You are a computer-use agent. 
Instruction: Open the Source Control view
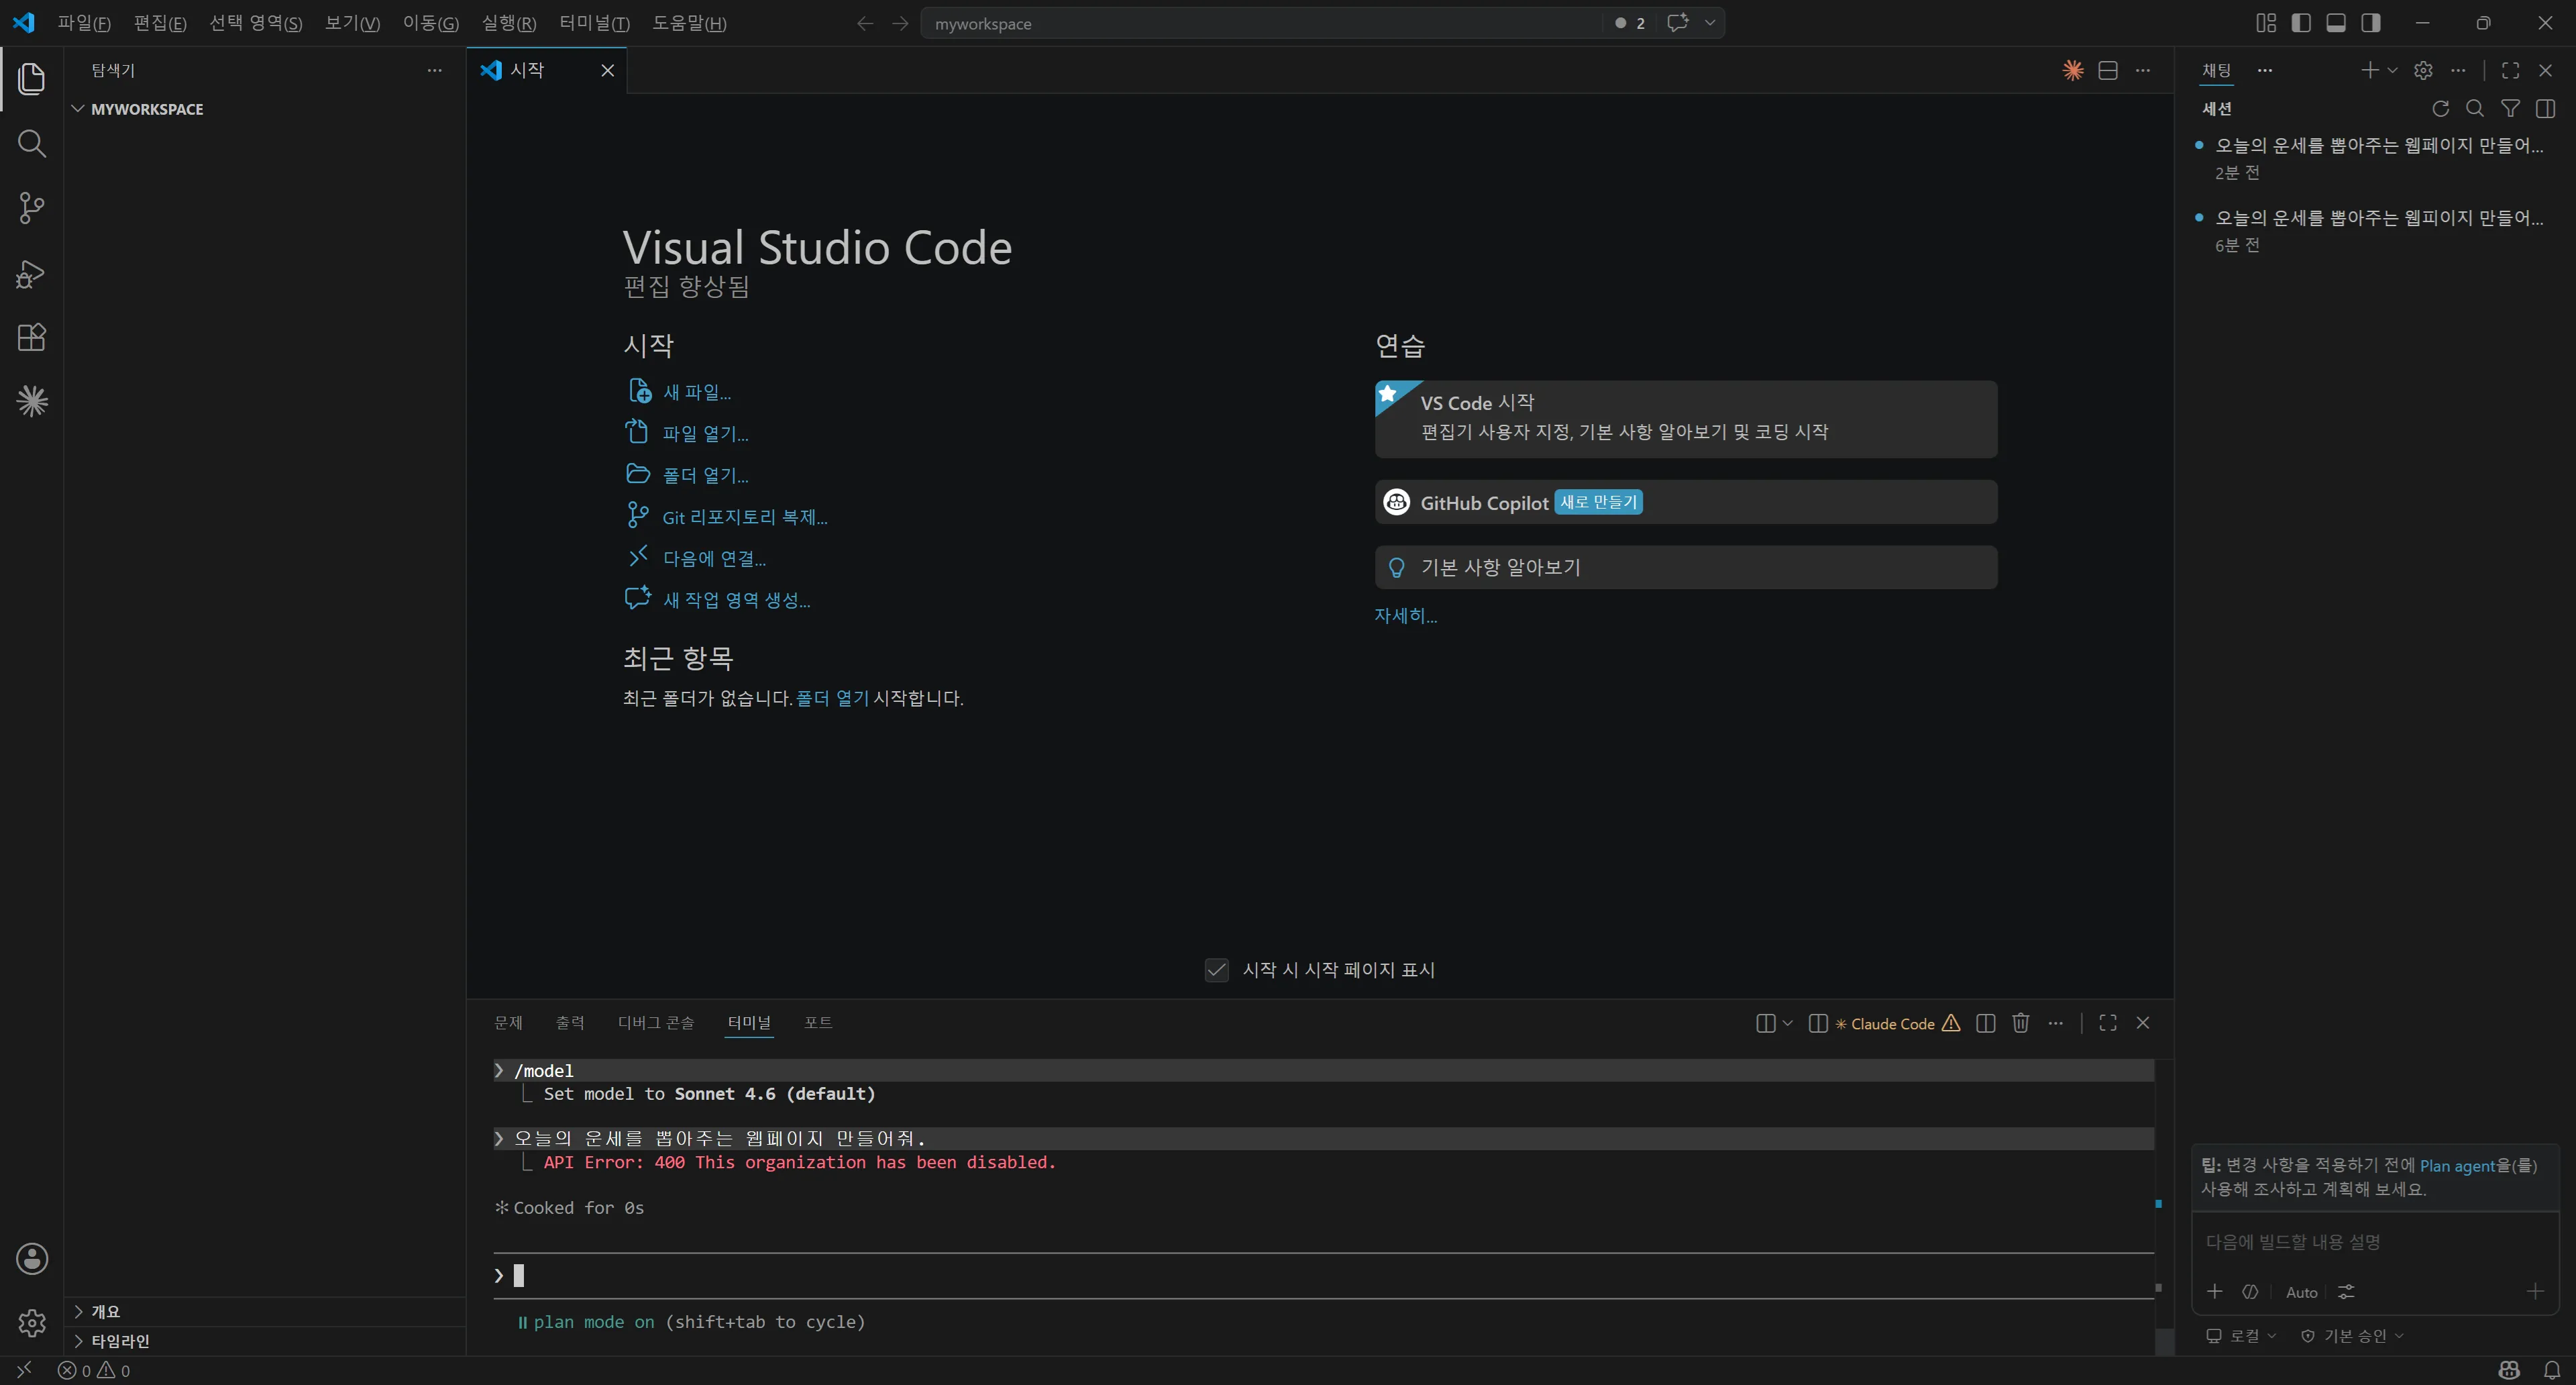tap(32, 208)
